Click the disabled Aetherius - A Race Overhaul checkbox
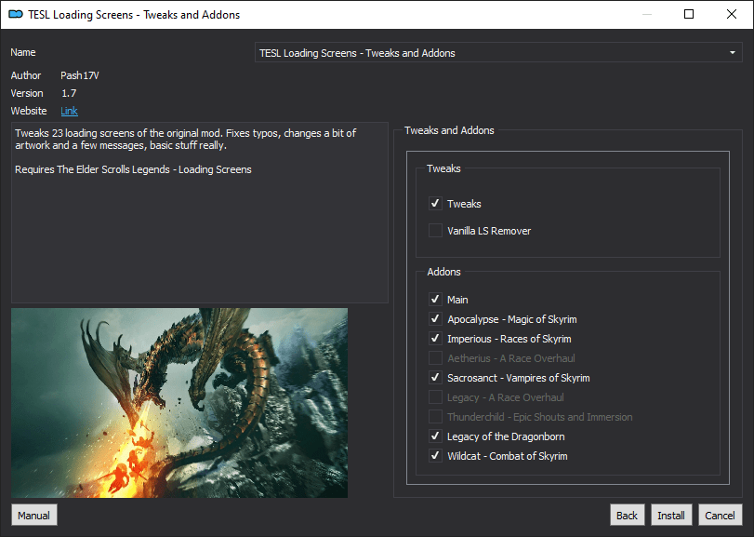The height and width of the screenshot is (537, 754). tap(435, 358)
